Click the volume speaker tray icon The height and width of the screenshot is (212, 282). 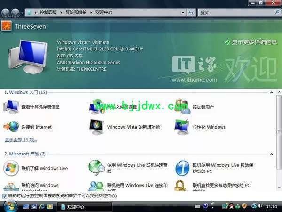[x=260, y=206]
